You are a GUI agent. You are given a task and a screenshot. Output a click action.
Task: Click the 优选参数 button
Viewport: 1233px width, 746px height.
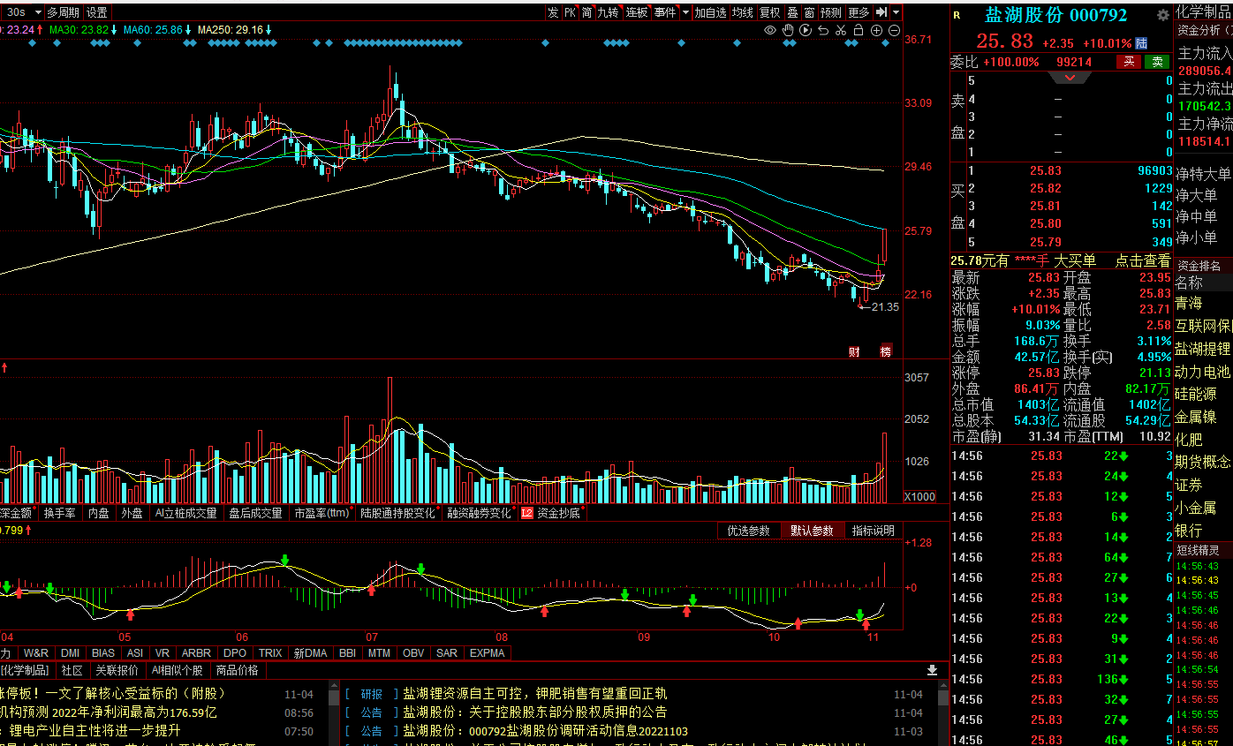tap(748, 531)
